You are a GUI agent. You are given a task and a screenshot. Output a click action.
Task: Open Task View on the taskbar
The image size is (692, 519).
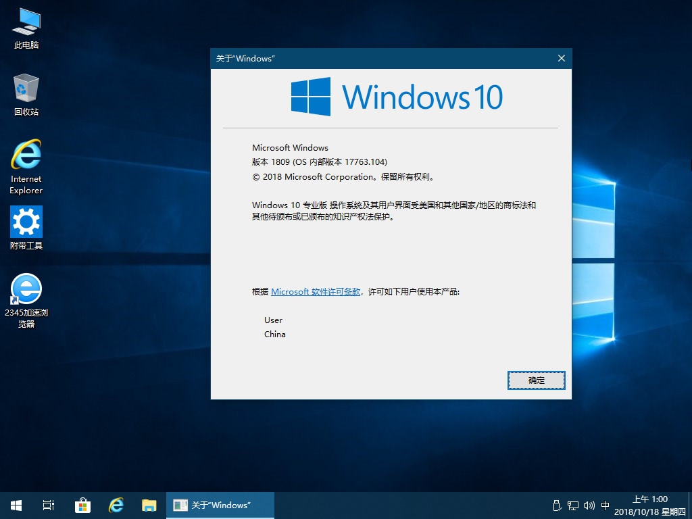click(x=49, y=505)
